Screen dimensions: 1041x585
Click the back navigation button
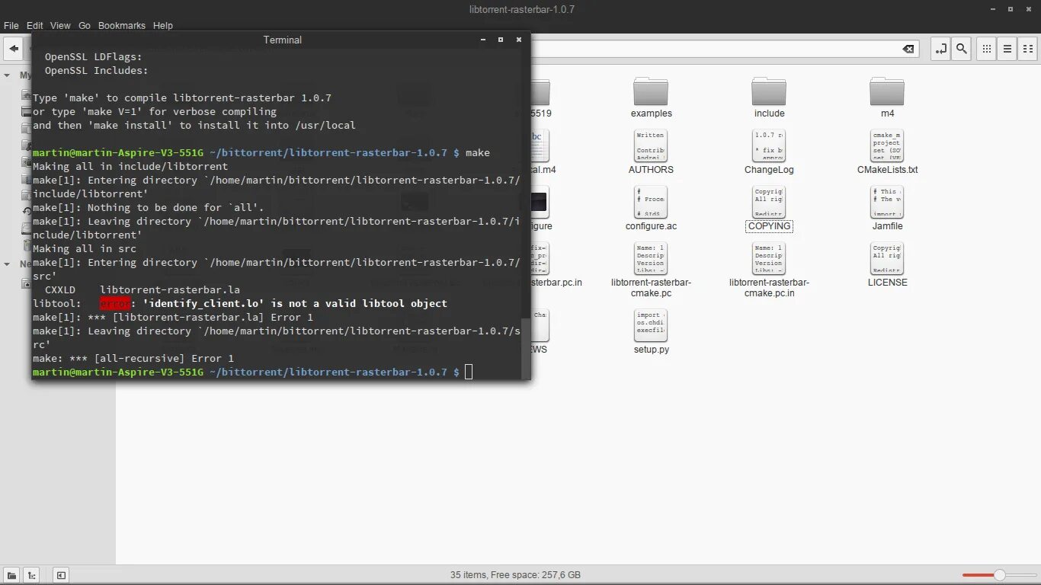coord(12,48)
